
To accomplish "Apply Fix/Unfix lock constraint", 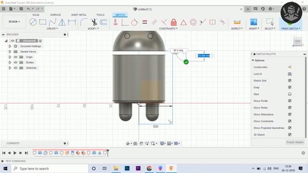I will pyautogui.click(x=174, y=22).
